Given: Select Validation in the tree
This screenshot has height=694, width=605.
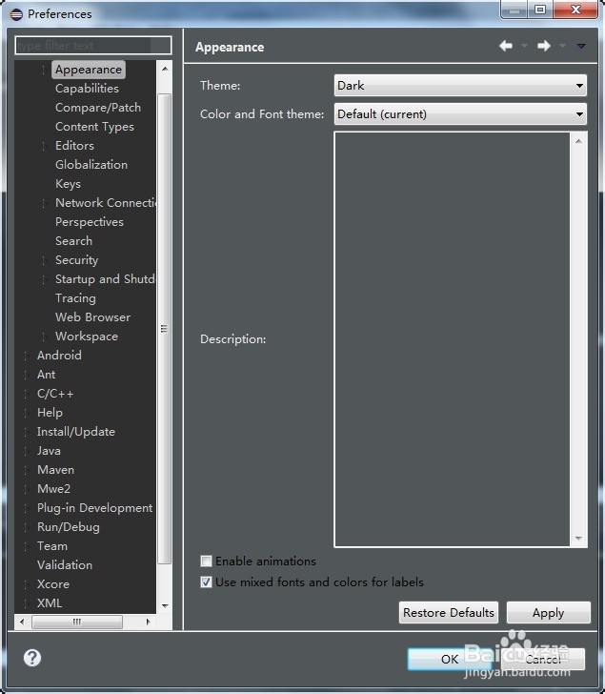Looking at the screenshot, I should [65, 564].
